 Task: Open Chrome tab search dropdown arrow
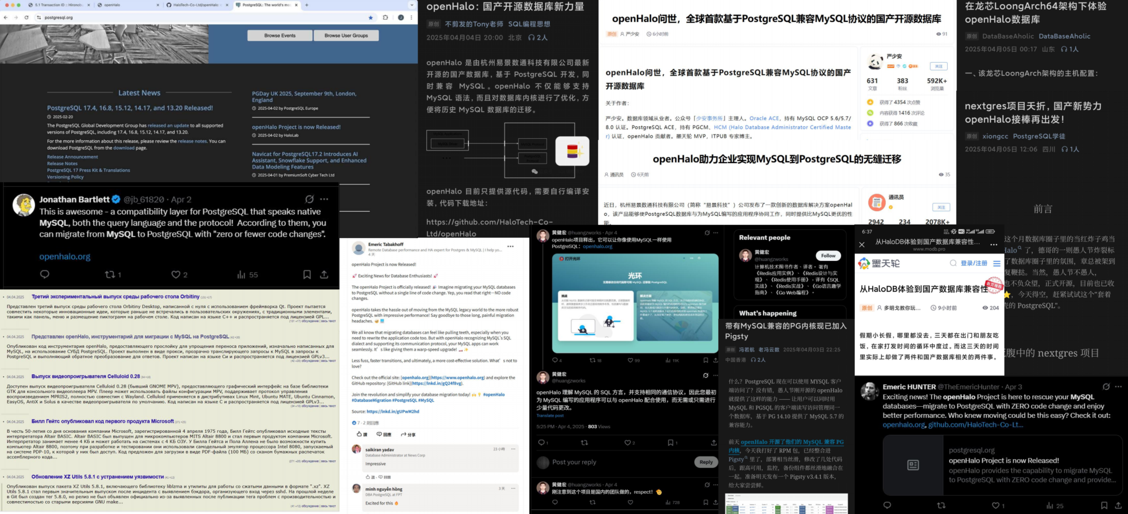[x=412, y=5]
